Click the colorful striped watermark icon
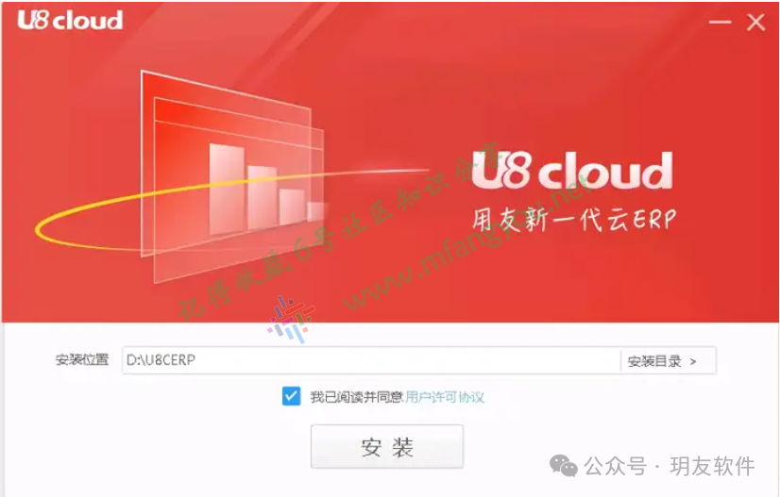Screen dimensions: 780x497 [292, 319]
